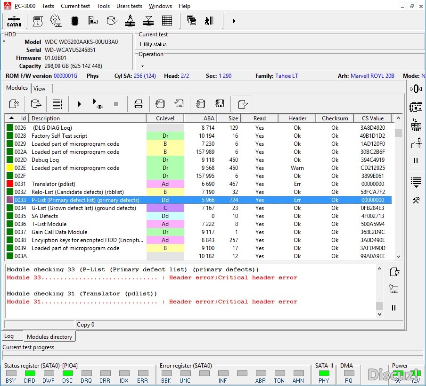Image resolution: width=426 pixels, height=386 pixels.
Task: Open the PC-3000 menu
Action: point(25,6)
